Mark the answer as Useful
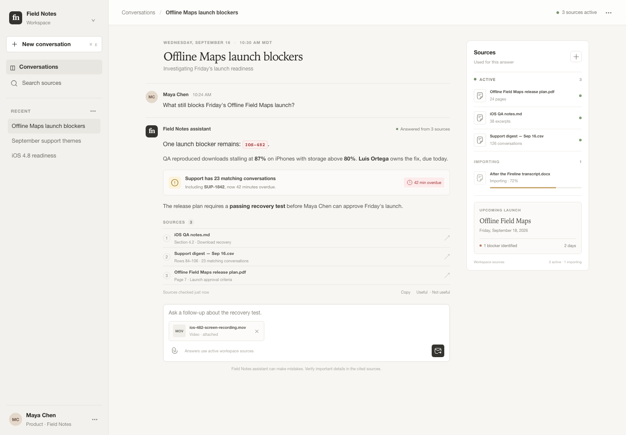Viewport: 626px width, 435px height. [422, 292]
